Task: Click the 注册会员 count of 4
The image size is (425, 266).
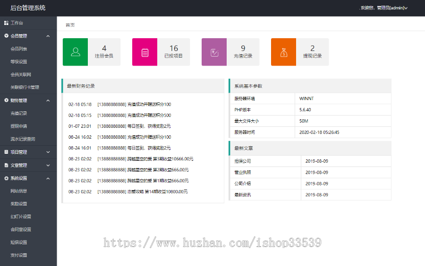Action: tap(104, 48)
